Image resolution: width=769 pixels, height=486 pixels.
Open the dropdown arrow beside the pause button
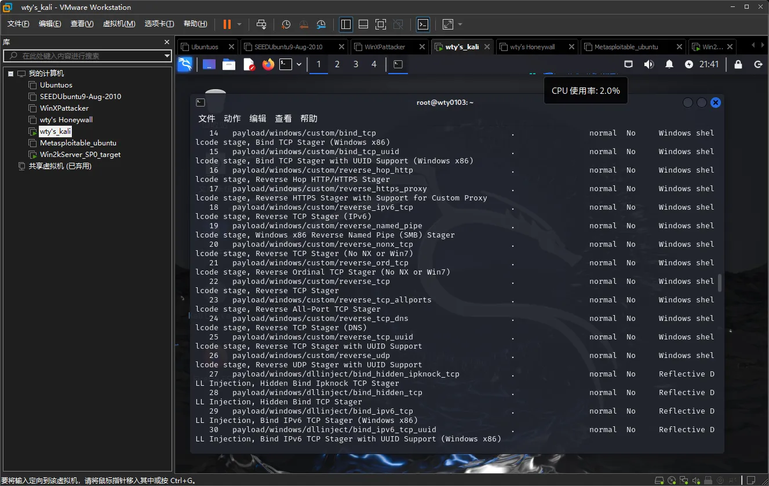pyautogui.click(x=239, y=24)
